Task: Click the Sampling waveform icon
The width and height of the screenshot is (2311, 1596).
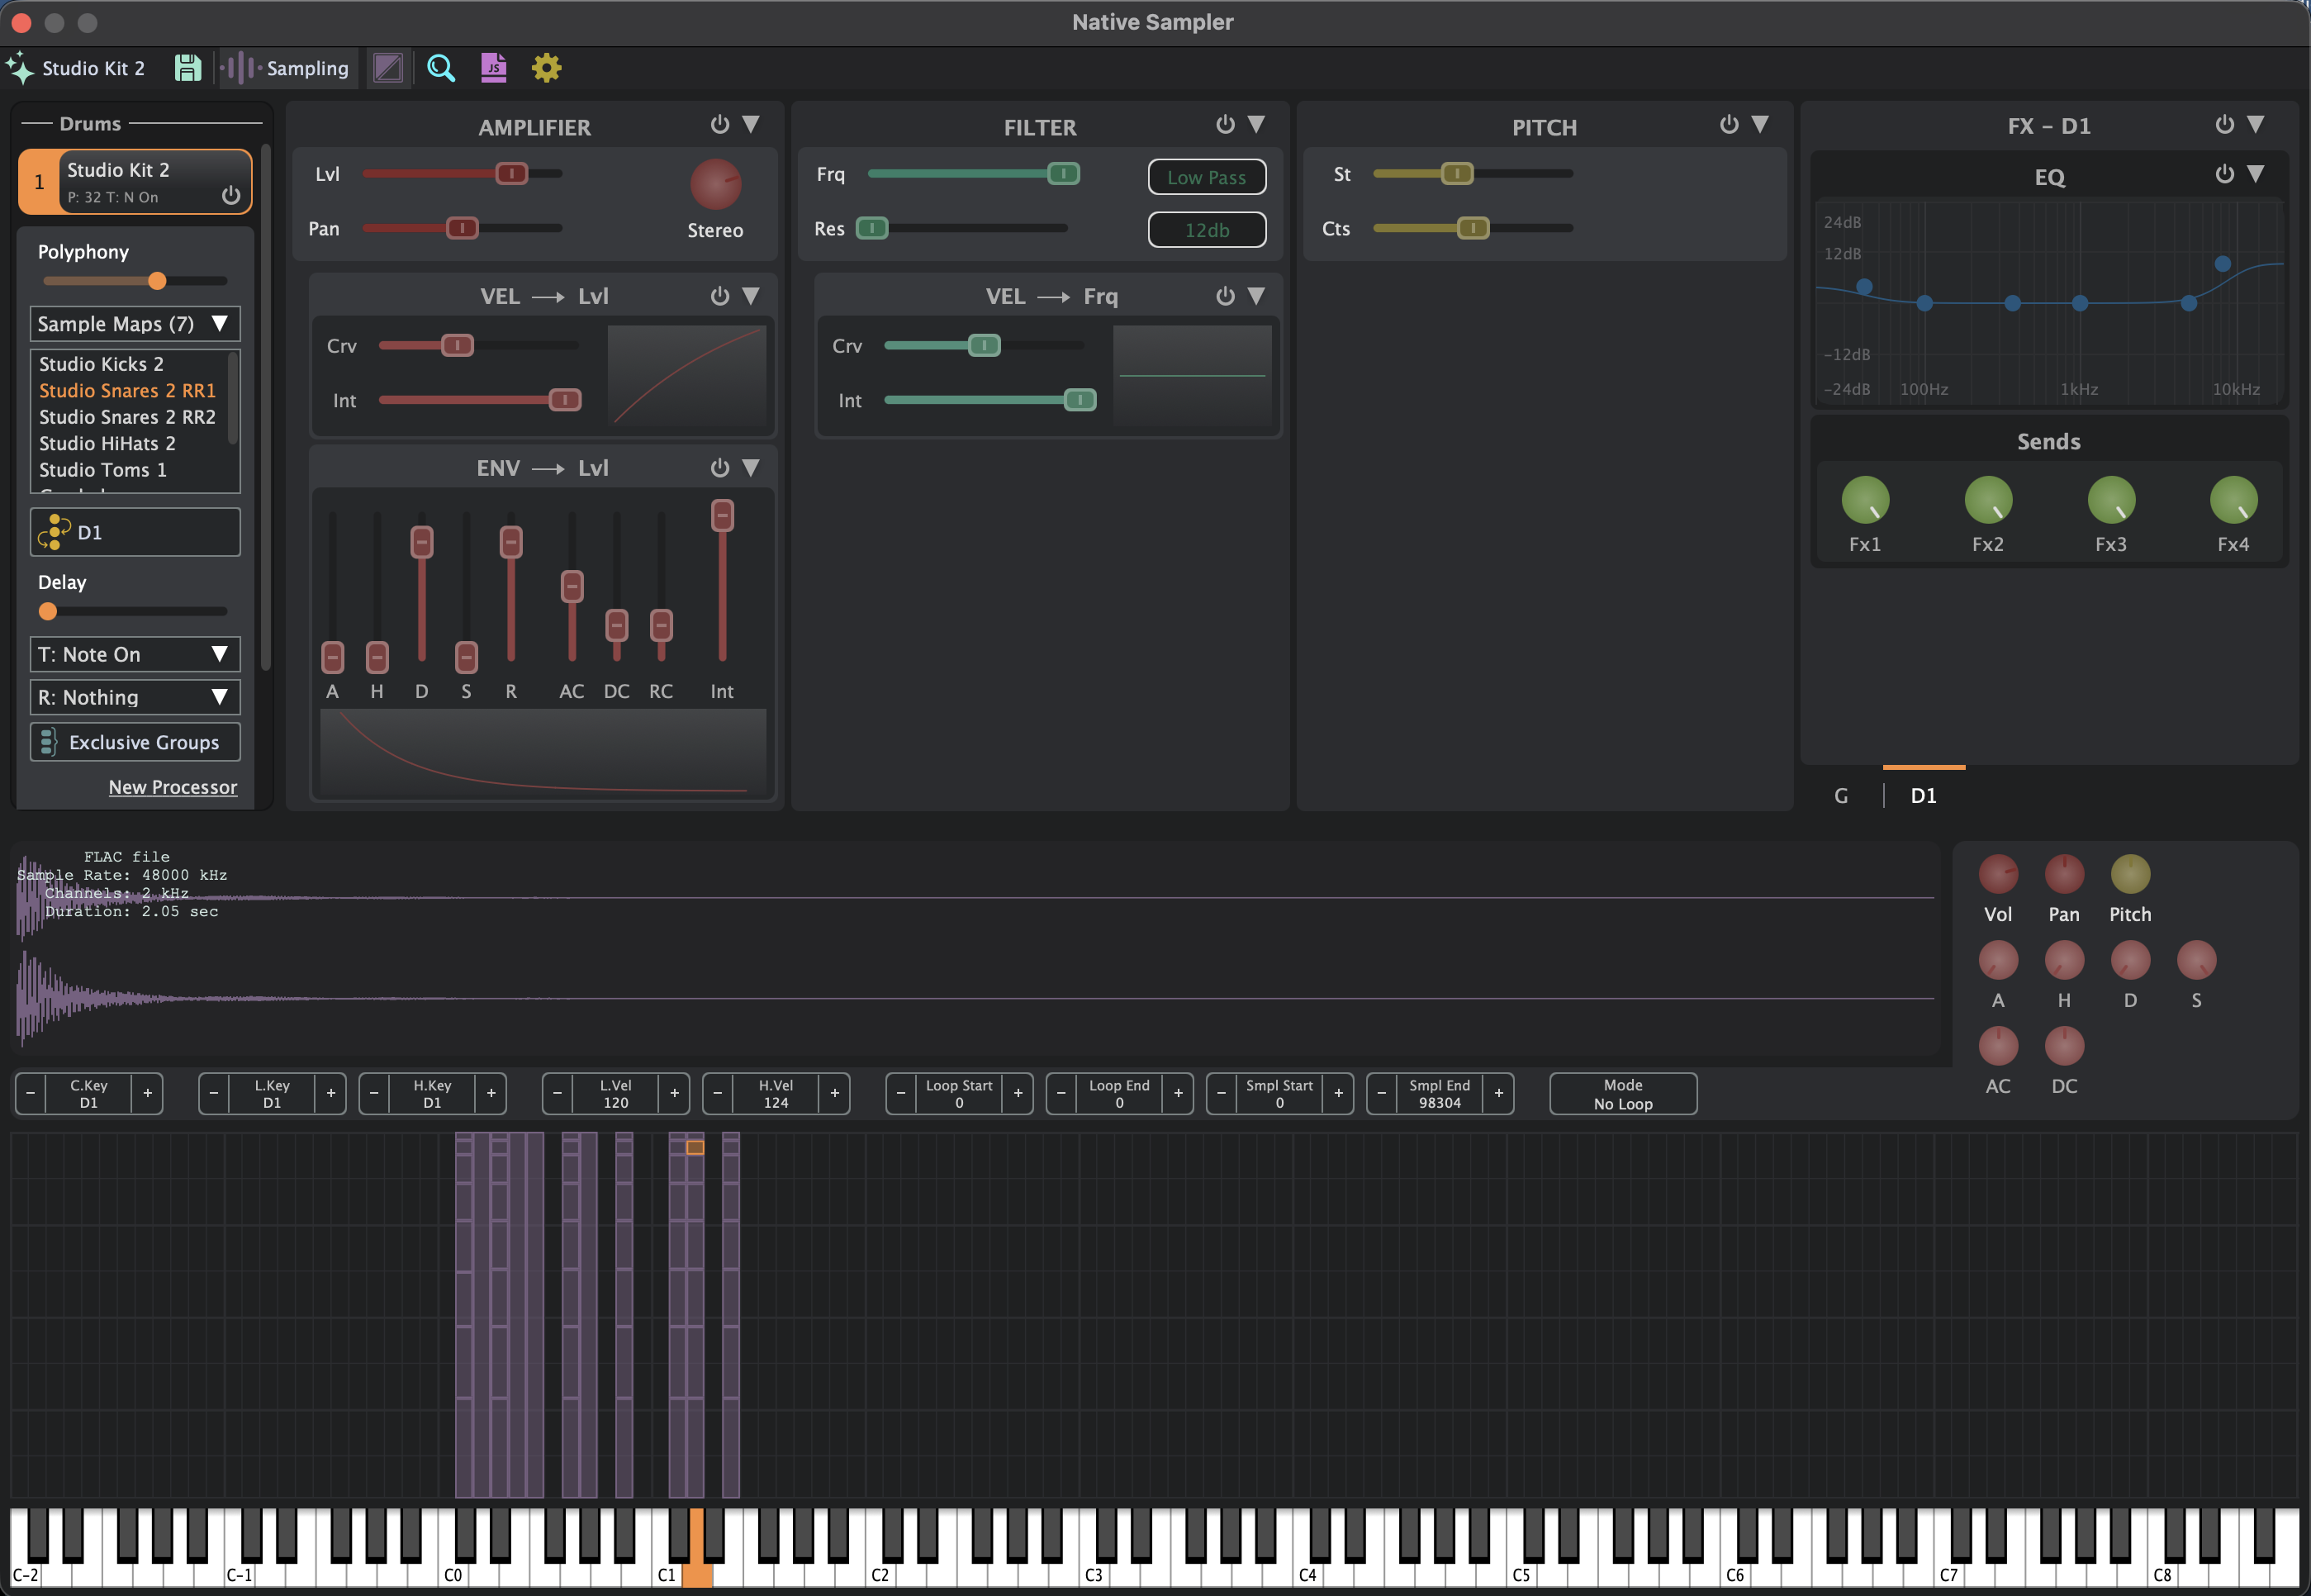Action: click(x=240, y=68)
